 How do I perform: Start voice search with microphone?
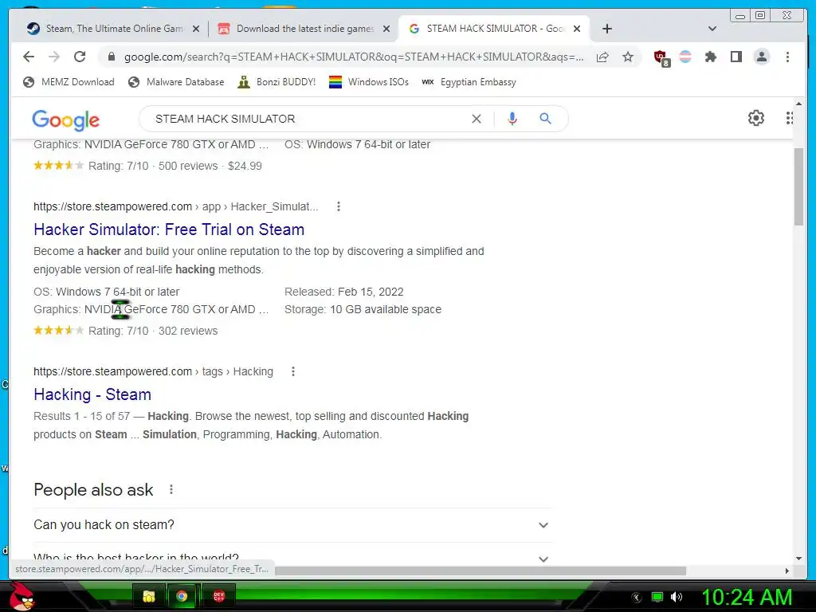point(512,119)
